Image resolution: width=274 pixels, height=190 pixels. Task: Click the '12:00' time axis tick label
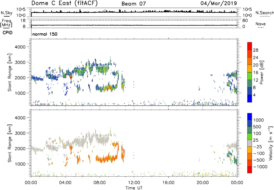coord(134,183)
